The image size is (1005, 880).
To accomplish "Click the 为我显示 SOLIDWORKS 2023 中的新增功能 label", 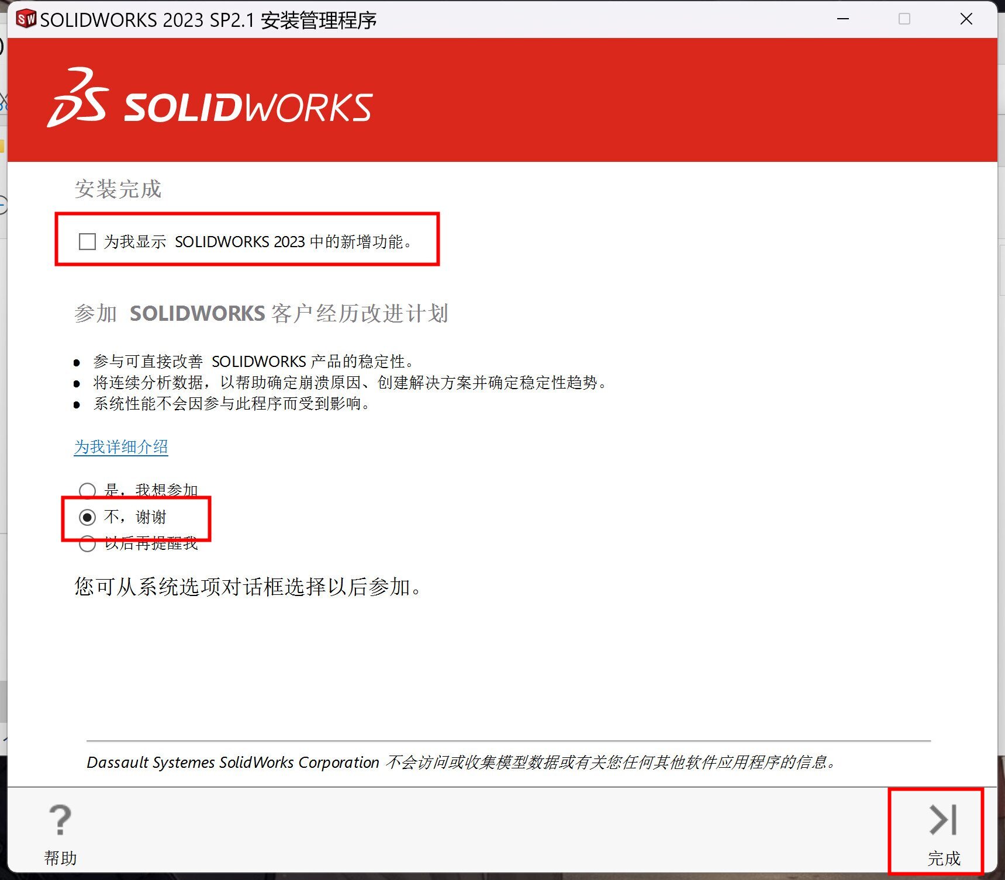I will [258, 241].
